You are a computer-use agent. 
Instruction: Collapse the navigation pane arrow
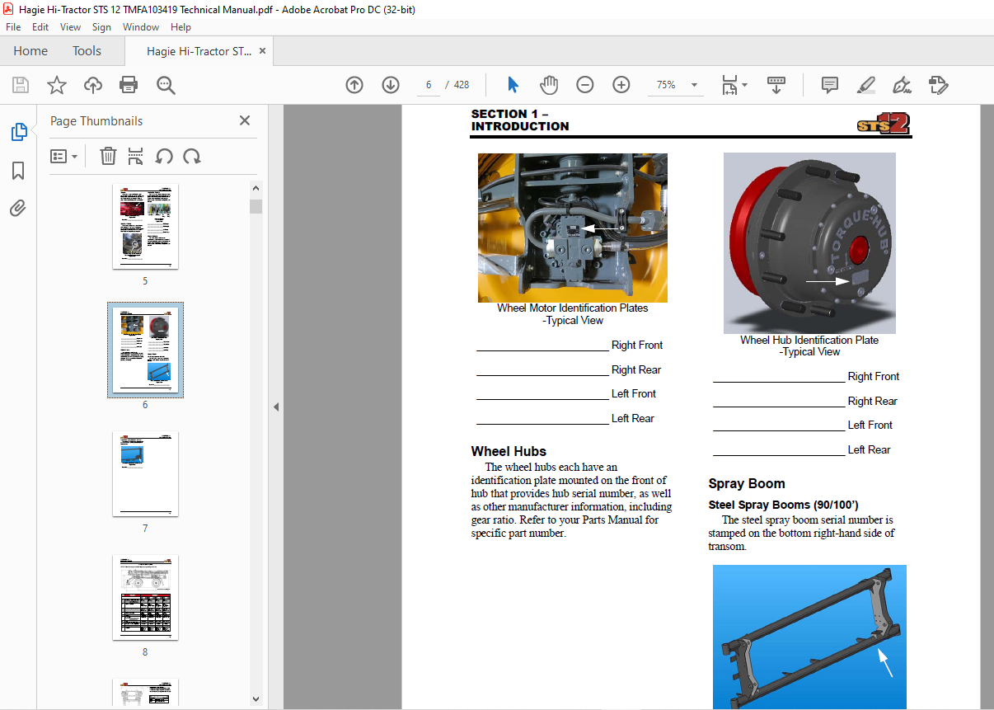276,407
